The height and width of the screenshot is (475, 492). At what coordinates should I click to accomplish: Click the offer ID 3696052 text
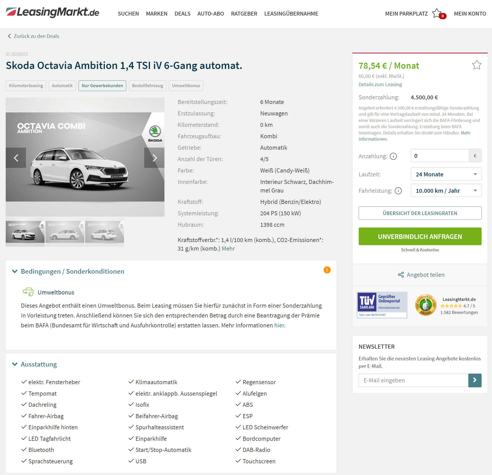click(17, 54)
